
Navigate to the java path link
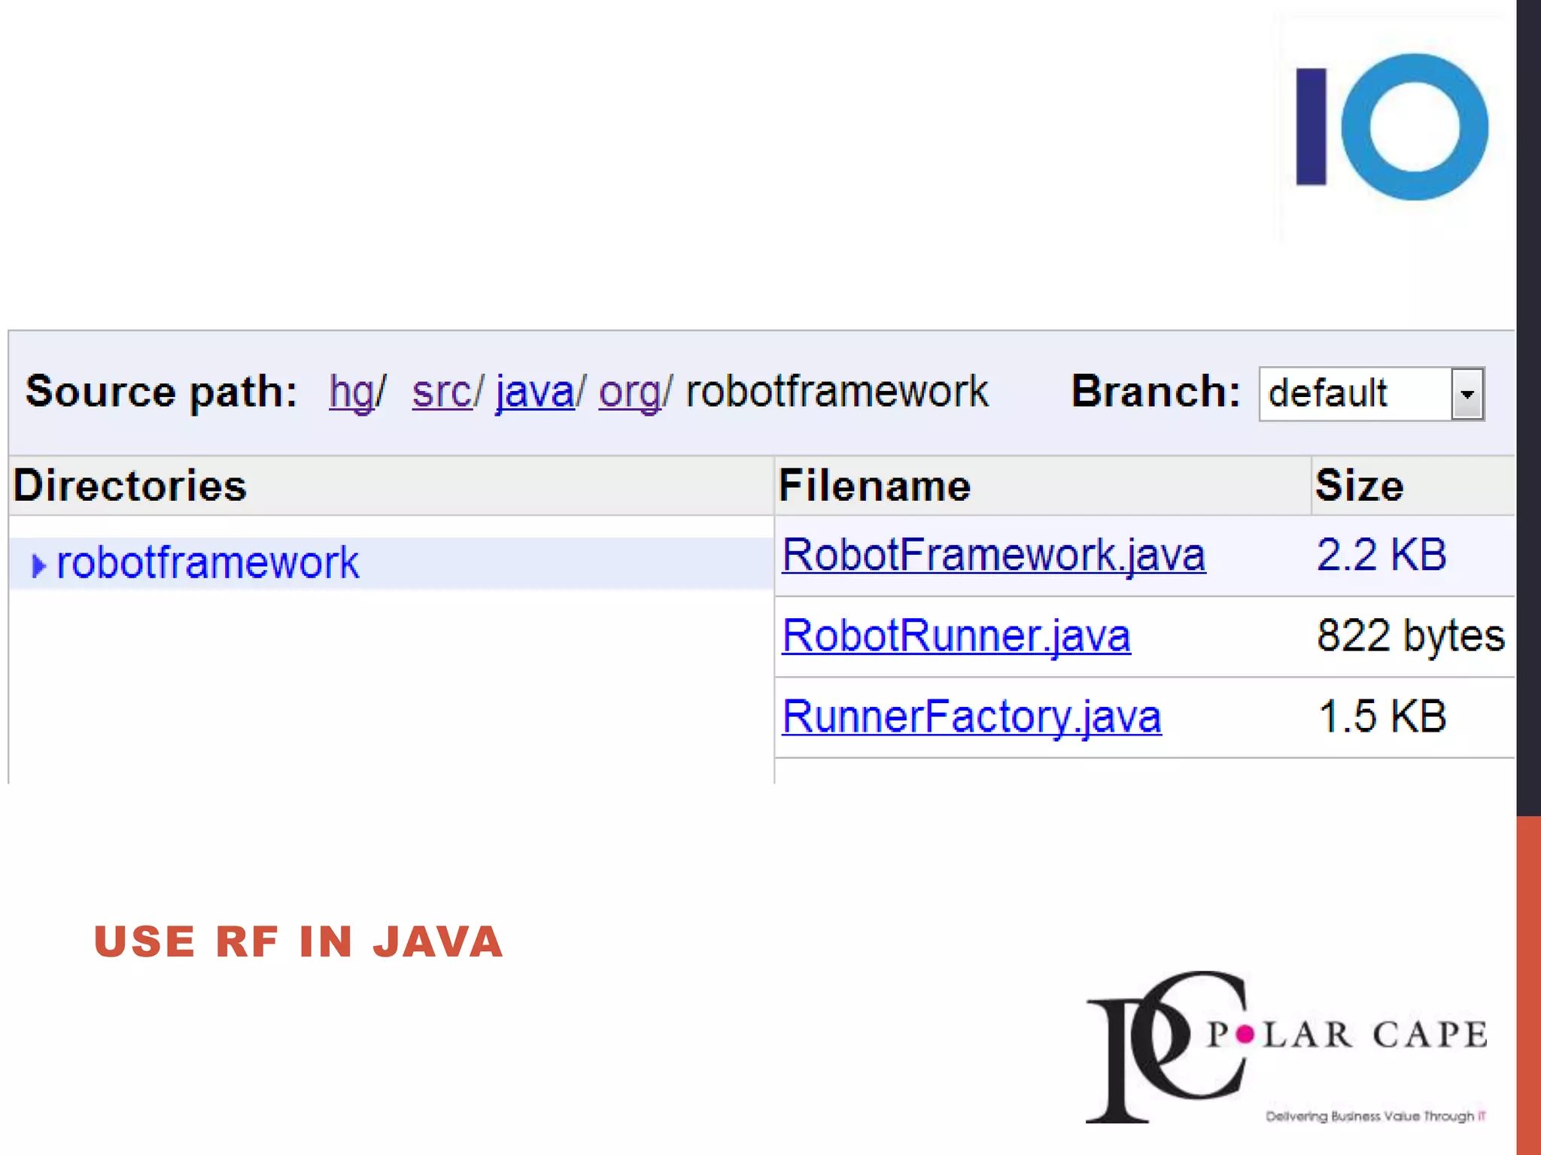pos(534,393)
